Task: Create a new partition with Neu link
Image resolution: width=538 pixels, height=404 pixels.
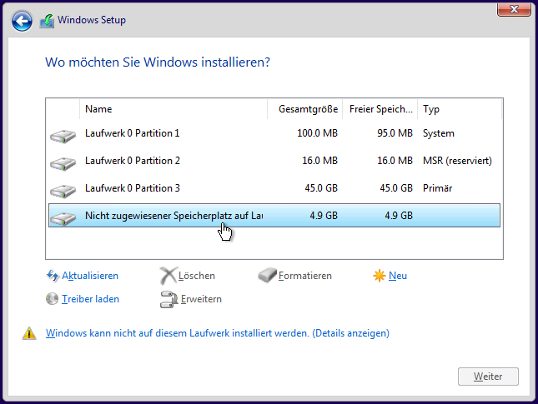Action: click(398, 276)
